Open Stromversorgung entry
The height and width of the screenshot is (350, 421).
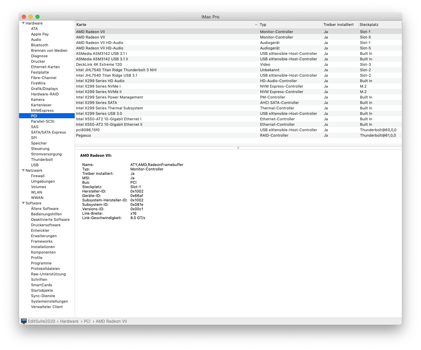(46, 154)
